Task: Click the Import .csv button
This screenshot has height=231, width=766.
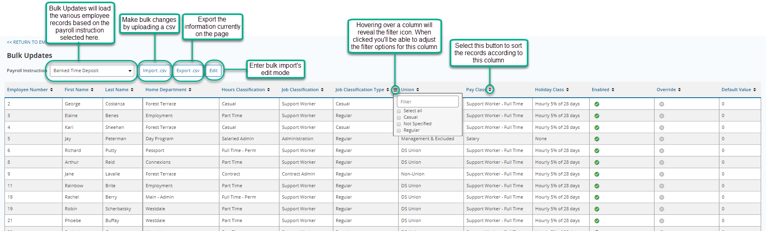Action: click(154, 71)
